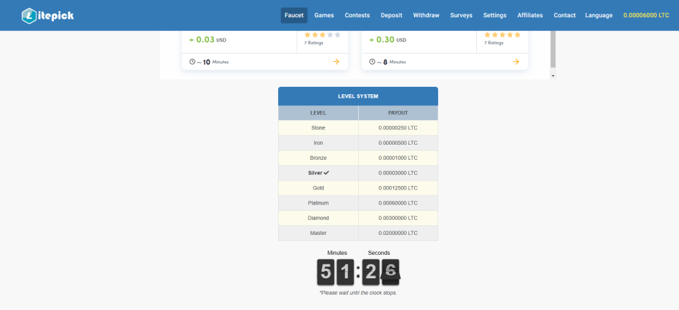Click the countdown seconds tens digit 2
The height and width of the screenshot is (310, 679).
[371, 272]
